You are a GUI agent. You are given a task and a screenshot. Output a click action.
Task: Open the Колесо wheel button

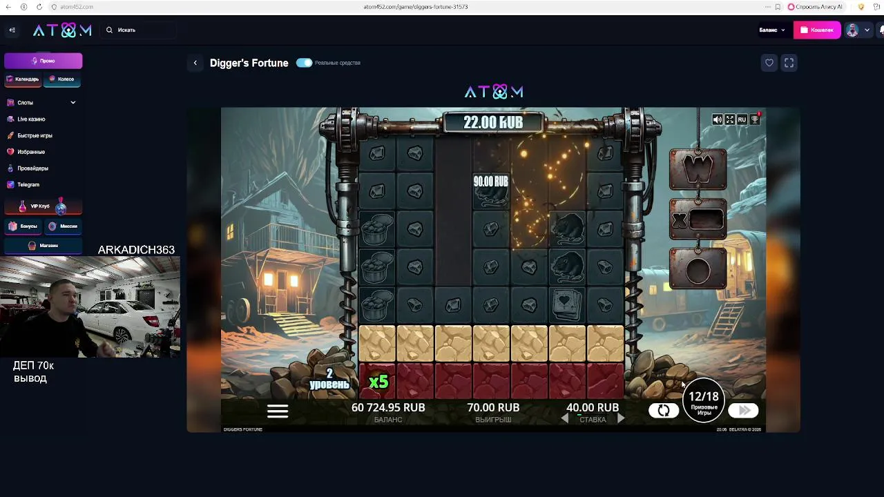(62, 79)
